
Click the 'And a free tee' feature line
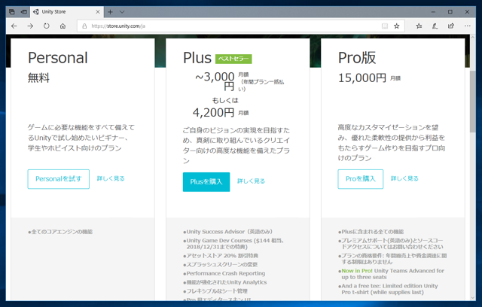click(388, 289)
